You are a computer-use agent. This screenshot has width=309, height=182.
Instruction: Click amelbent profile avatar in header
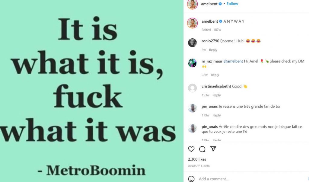(192, 4)
